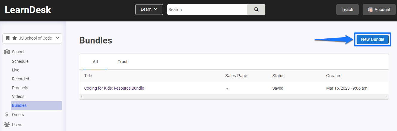397x131 pixels.
Task: Click the School building icon in sidebar
Action: [x=7, y=52]
